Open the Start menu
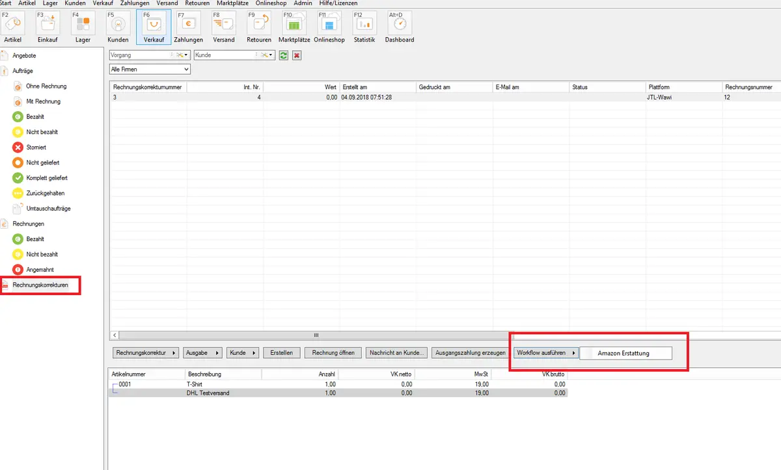Viewport: 781px width, 470px height. [6, 3]
